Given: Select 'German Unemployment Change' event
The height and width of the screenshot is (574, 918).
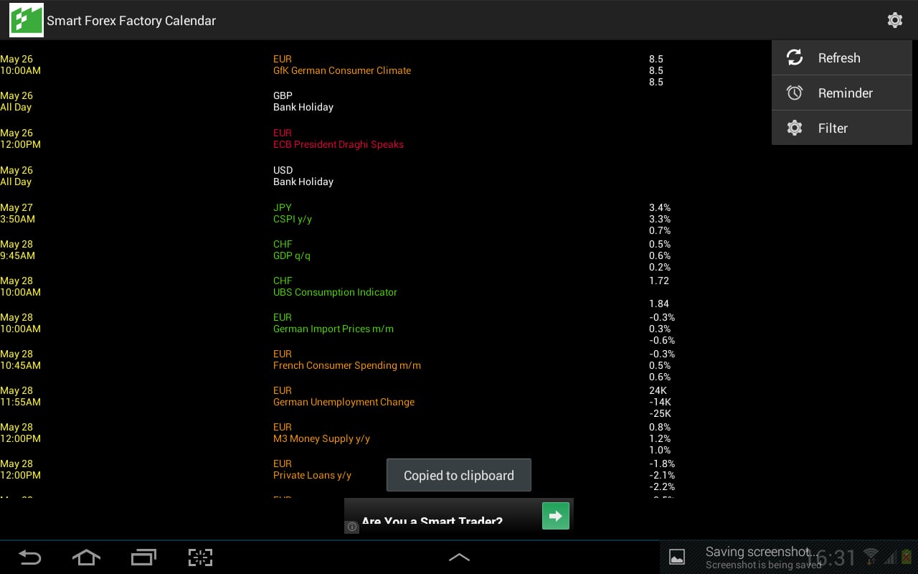Looking at the screenshot, I should [x=344, y=402].
